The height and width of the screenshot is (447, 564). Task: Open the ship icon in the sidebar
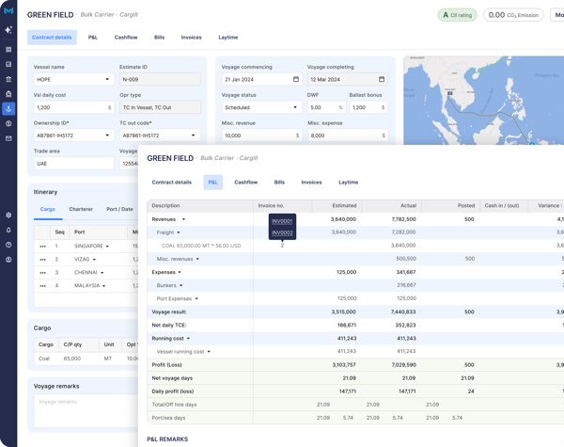8,94
